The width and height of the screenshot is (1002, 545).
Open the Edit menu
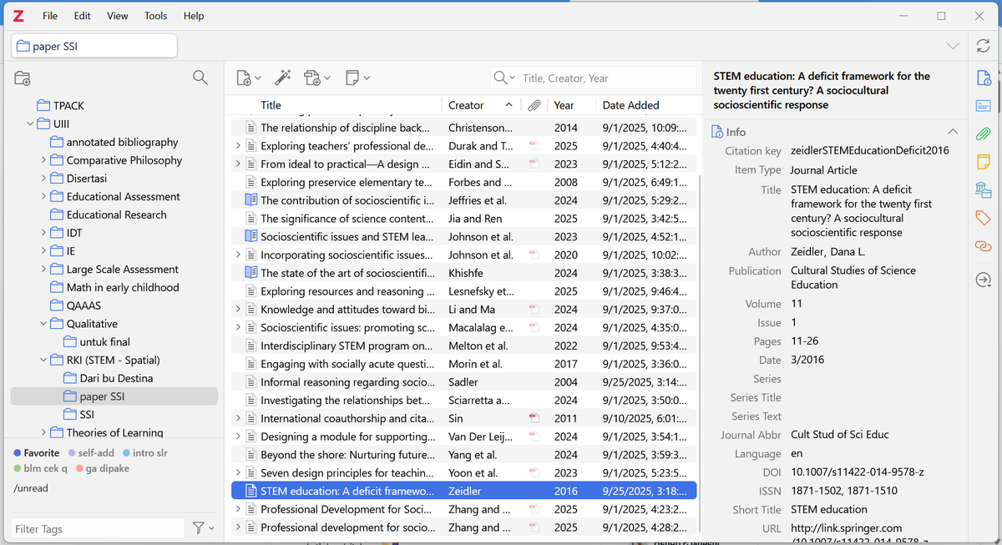(x=82, y=16)
